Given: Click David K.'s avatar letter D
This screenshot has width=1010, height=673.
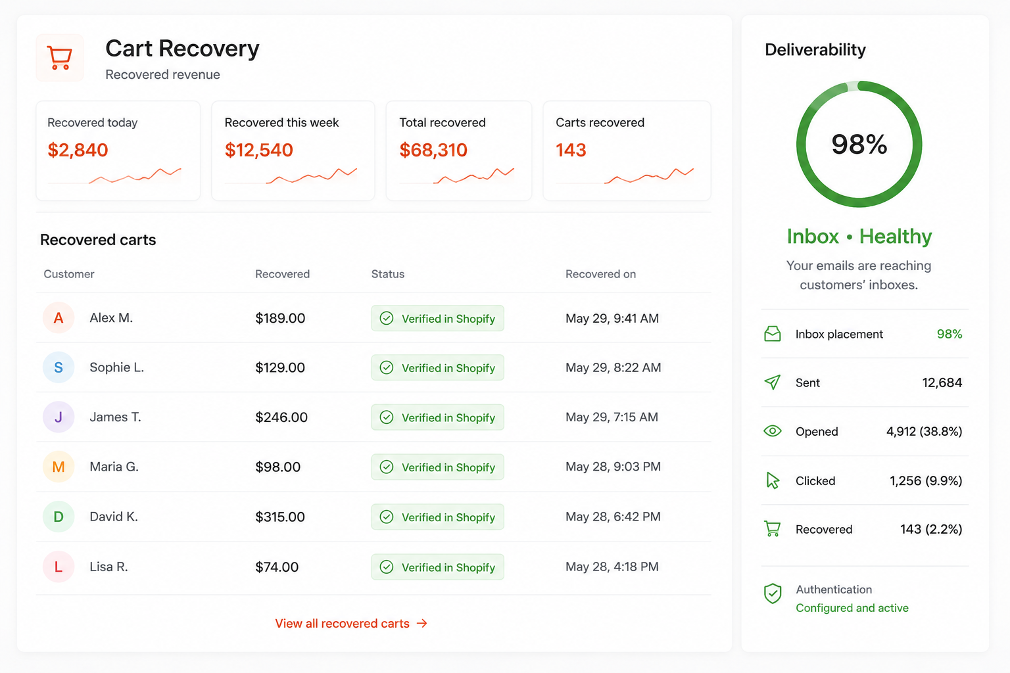Looking at the screenshot, I should click(59, 517).
